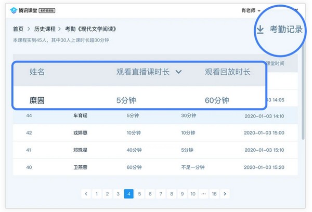The height and width of the screenshot is (212, 312).
Task: Click the download attendance record icon
Action: [260, 30]
